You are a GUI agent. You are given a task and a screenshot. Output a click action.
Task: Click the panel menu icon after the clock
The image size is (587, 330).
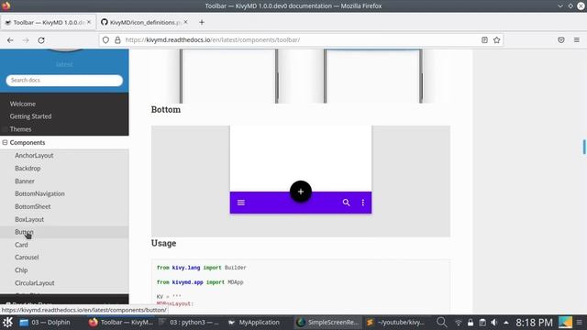point(579,322)
